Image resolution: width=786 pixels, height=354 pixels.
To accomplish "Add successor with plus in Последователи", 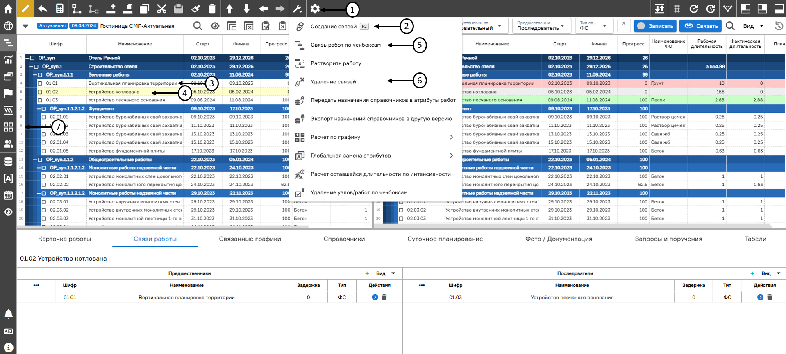I will click(x=752, y=273).
